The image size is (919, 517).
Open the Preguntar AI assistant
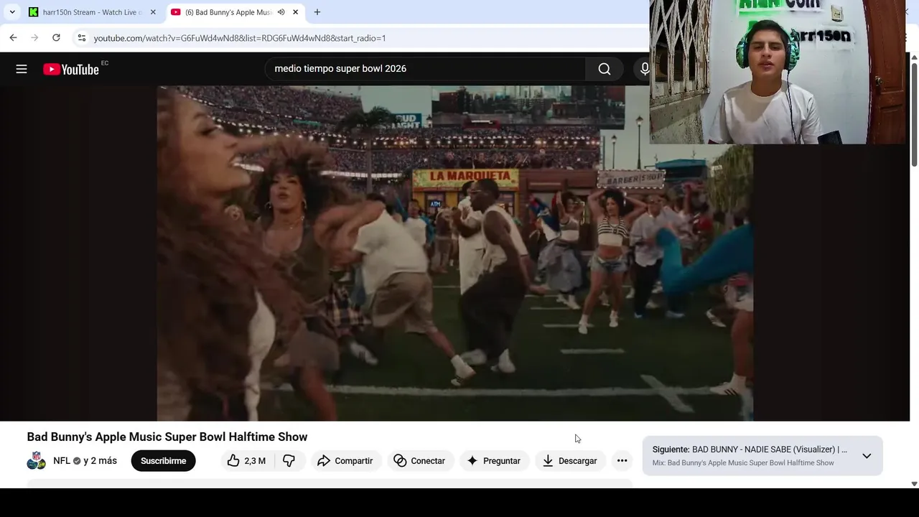click(493, 461)
